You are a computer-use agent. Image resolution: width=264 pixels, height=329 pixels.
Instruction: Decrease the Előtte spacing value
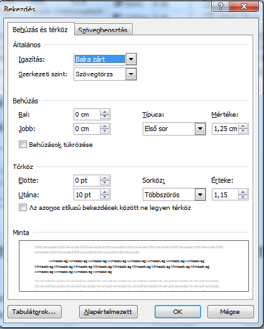coord(105,183)
